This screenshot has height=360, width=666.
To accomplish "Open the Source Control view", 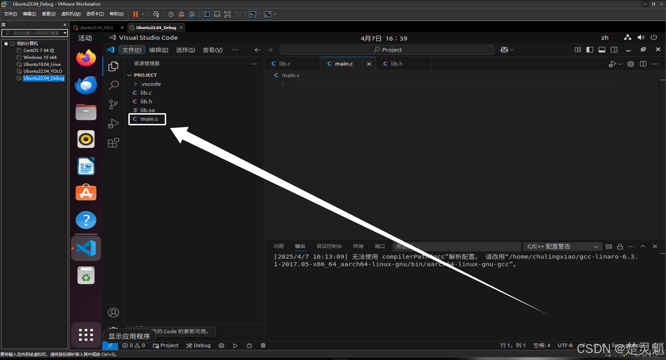I will click(113, 104).
